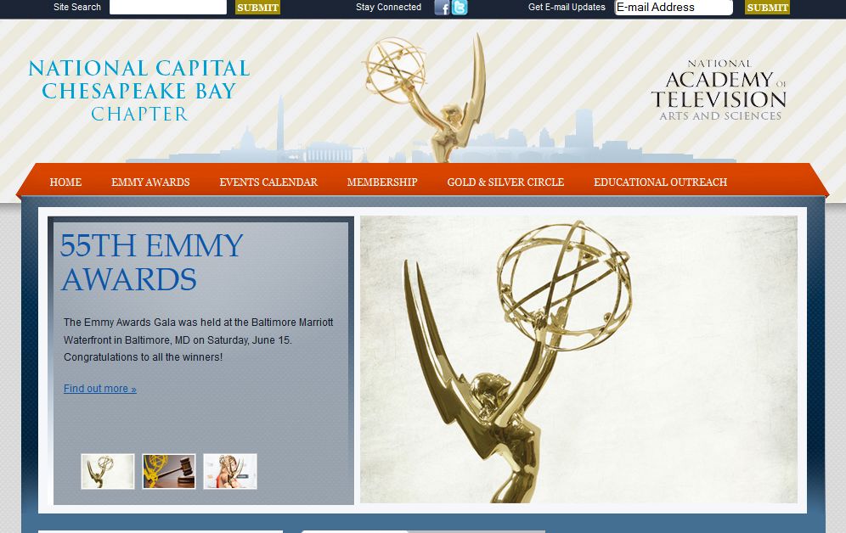Go to the HOME menu item

(x=65, y=182)
